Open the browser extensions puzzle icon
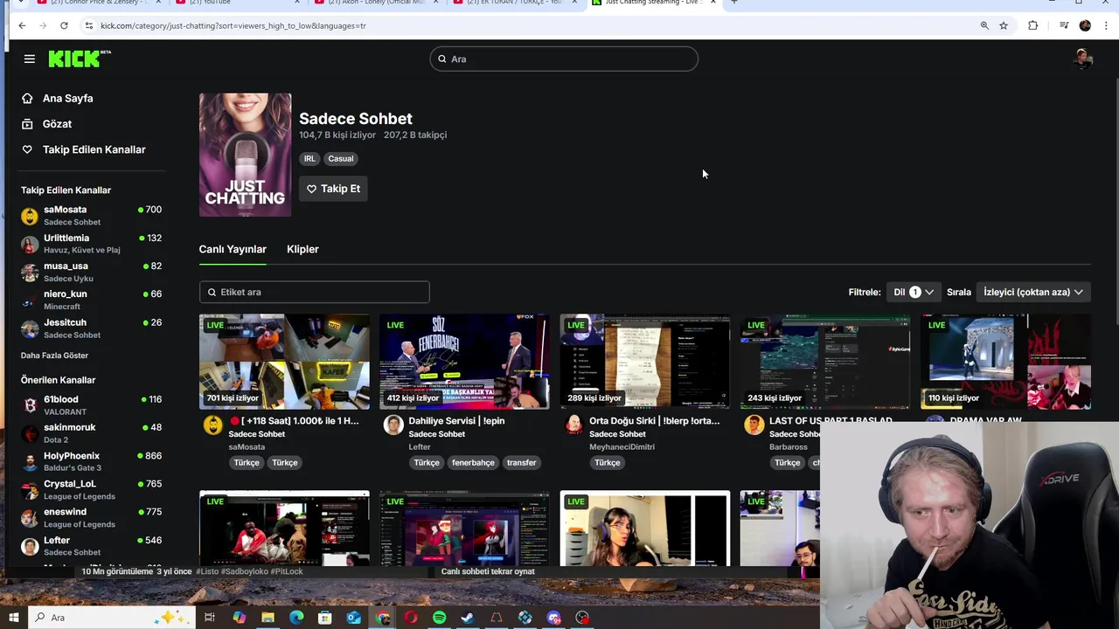The width and height of the screenshot is (1119, 629). click(1032, 25)
